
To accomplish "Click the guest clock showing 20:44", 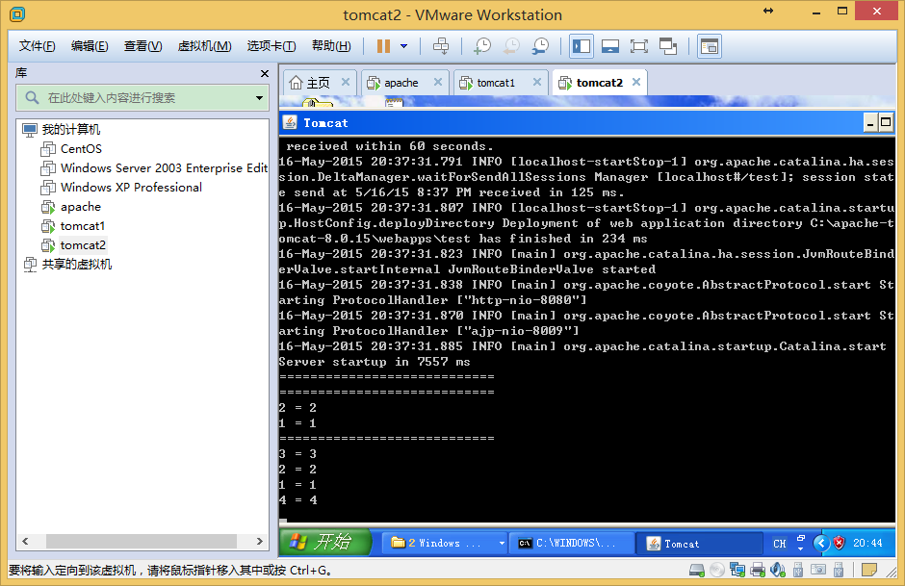I will (867, 543).
